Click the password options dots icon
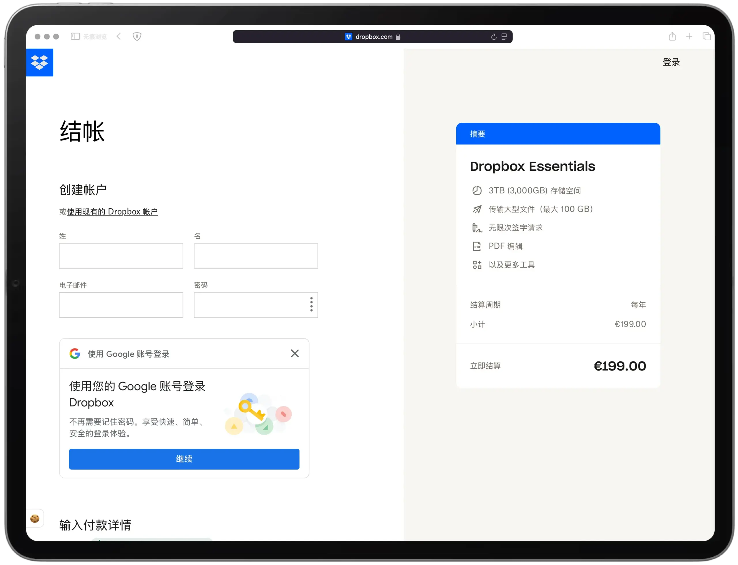 [x=311, y=304]
